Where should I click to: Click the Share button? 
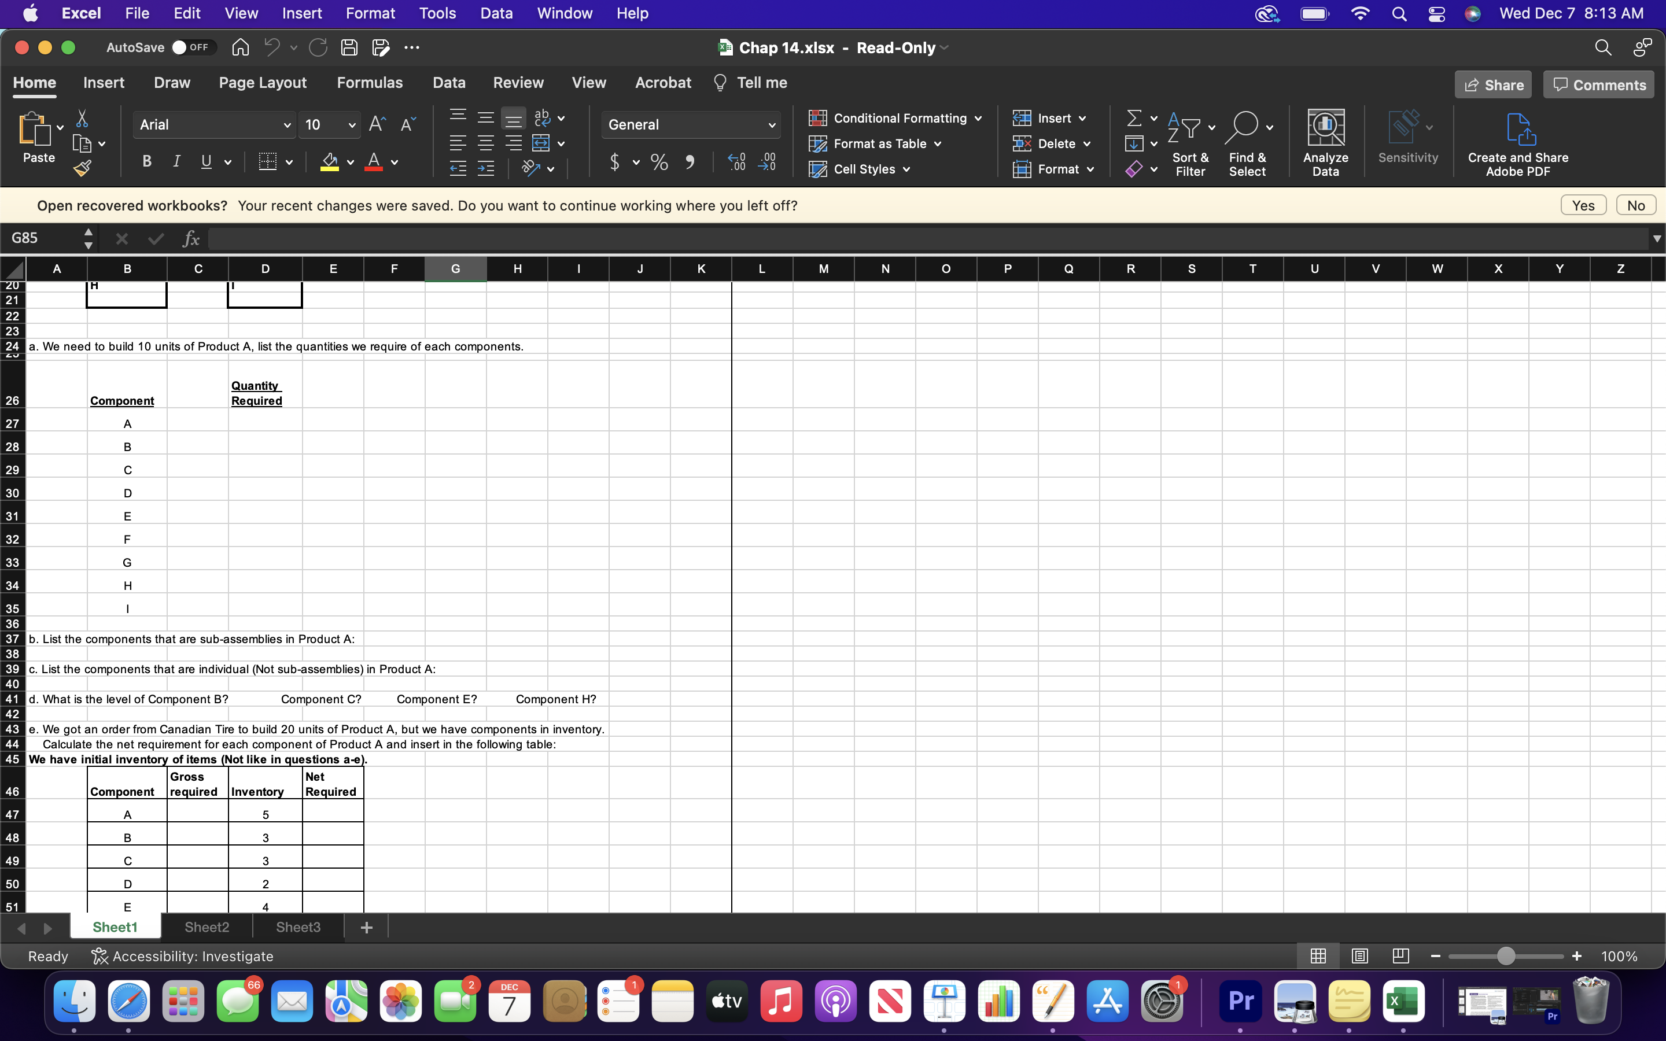(x=1492, y=84)
